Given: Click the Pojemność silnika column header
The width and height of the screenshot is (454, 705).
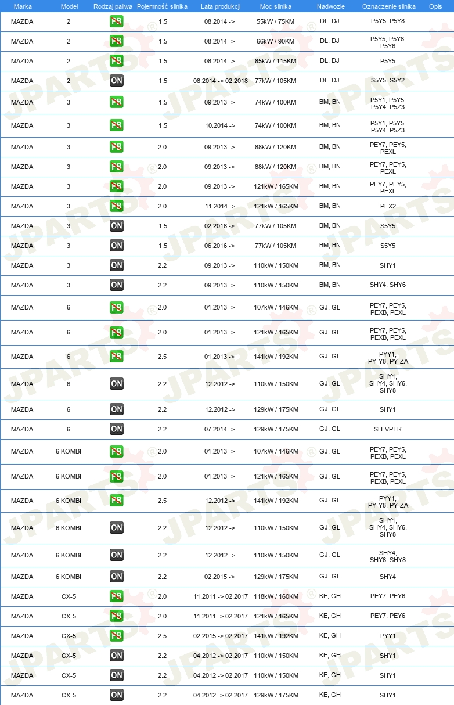Looking at the screenshot, I should click(163, 6).
